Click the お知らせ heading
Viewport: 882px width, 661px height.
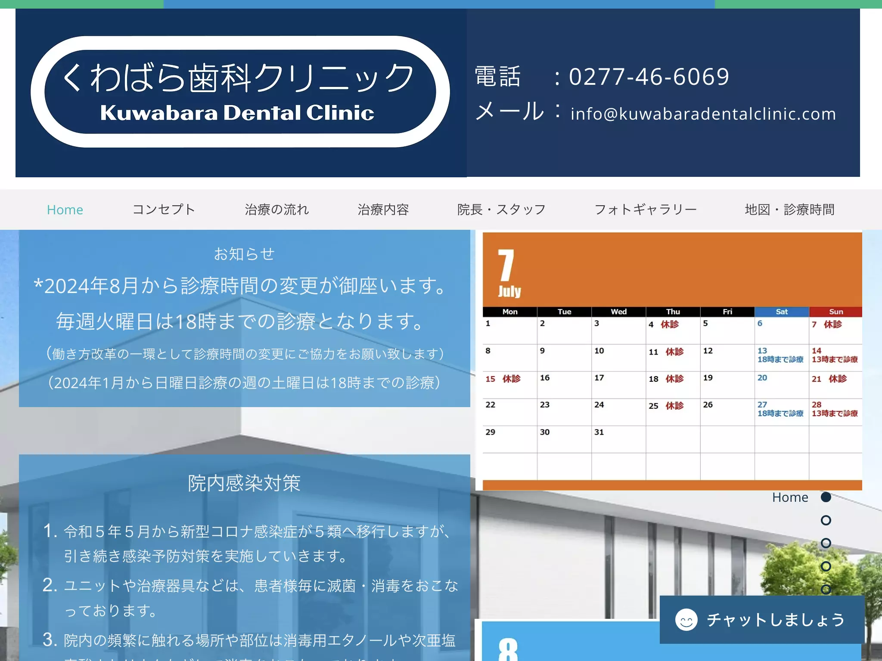pyautogui.click(x=244, y=254)
